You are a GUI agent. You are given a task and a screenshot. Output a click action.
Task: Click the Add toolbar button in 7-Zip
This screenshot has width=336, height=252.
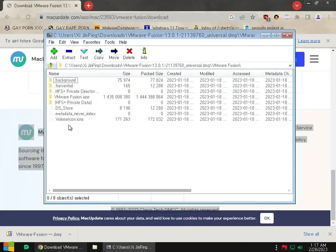tap(54, 53)
